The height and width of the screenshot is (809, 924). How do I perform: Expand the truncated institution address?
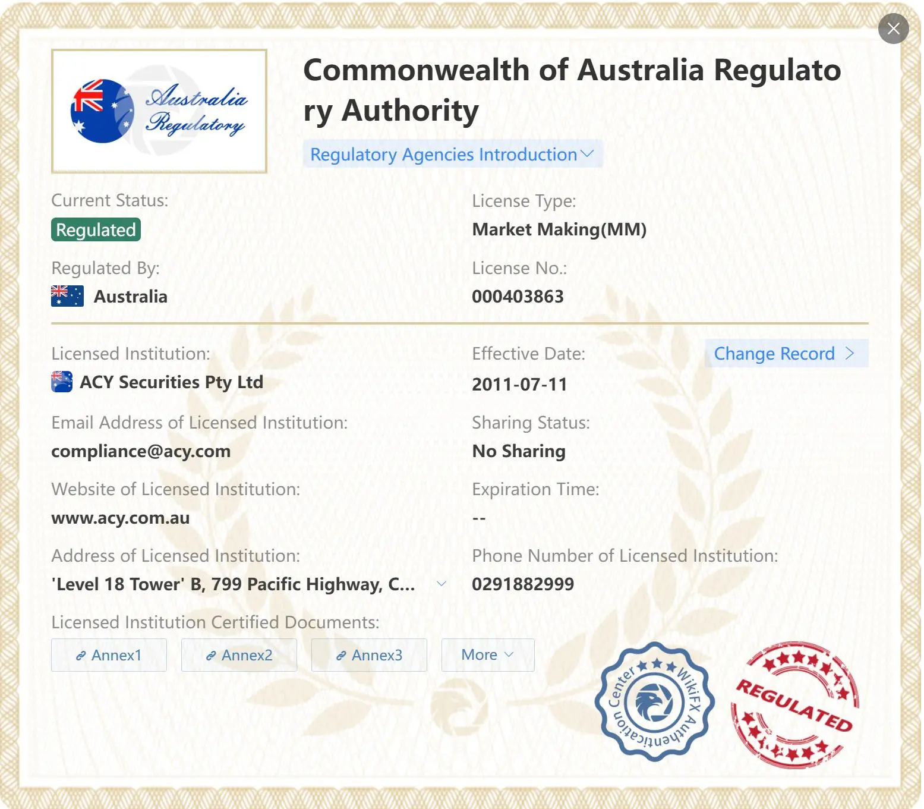coord(441,584)
